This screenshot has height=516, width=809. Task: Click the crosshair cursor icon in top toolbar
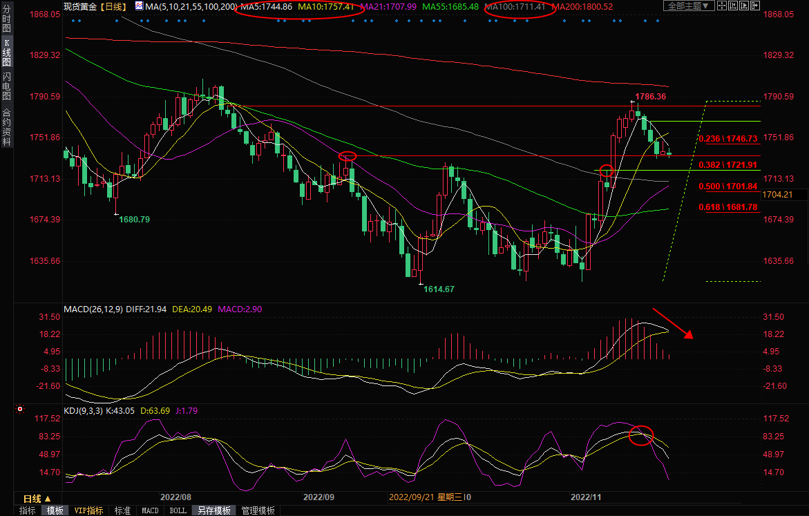(x=722, y=6)
